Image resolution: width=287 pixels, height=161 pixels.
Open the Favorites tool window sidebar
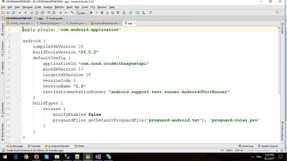[2, 110]
